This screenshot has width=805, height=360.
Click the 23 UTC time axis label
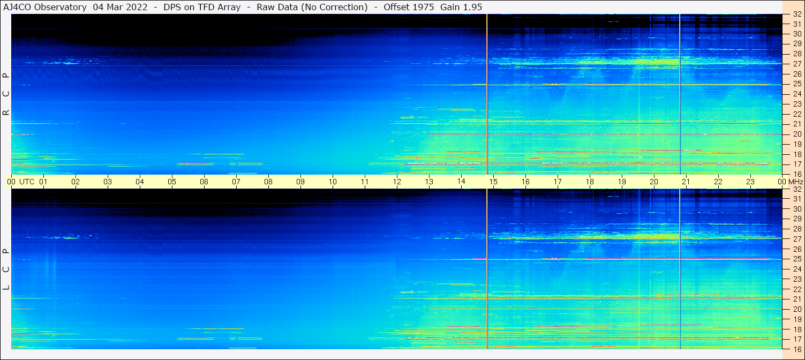coord(750,182)
